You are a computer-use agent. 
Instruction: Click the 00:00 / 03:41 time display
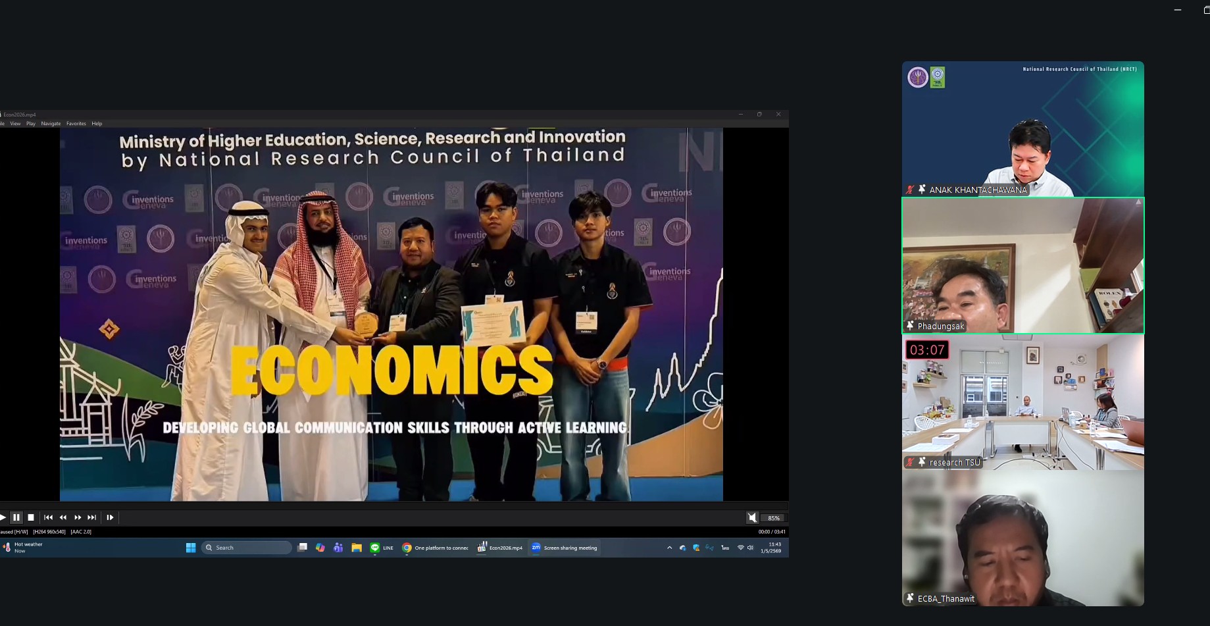(x=772, y=532)
